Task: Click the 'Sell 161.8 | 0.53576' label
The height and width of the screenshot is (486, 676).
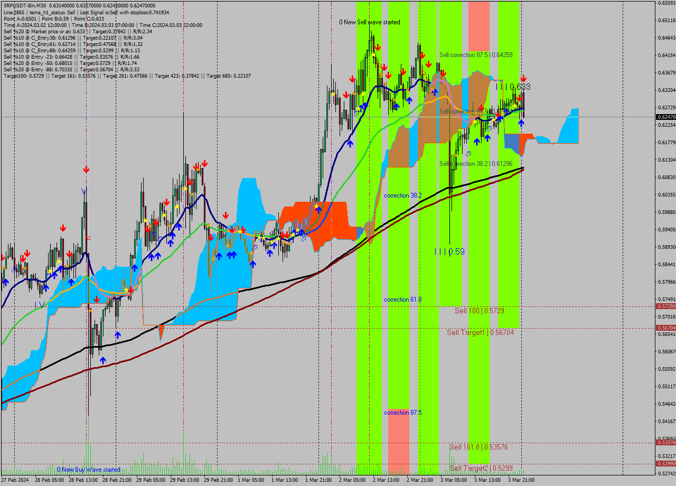Action: 478,447
